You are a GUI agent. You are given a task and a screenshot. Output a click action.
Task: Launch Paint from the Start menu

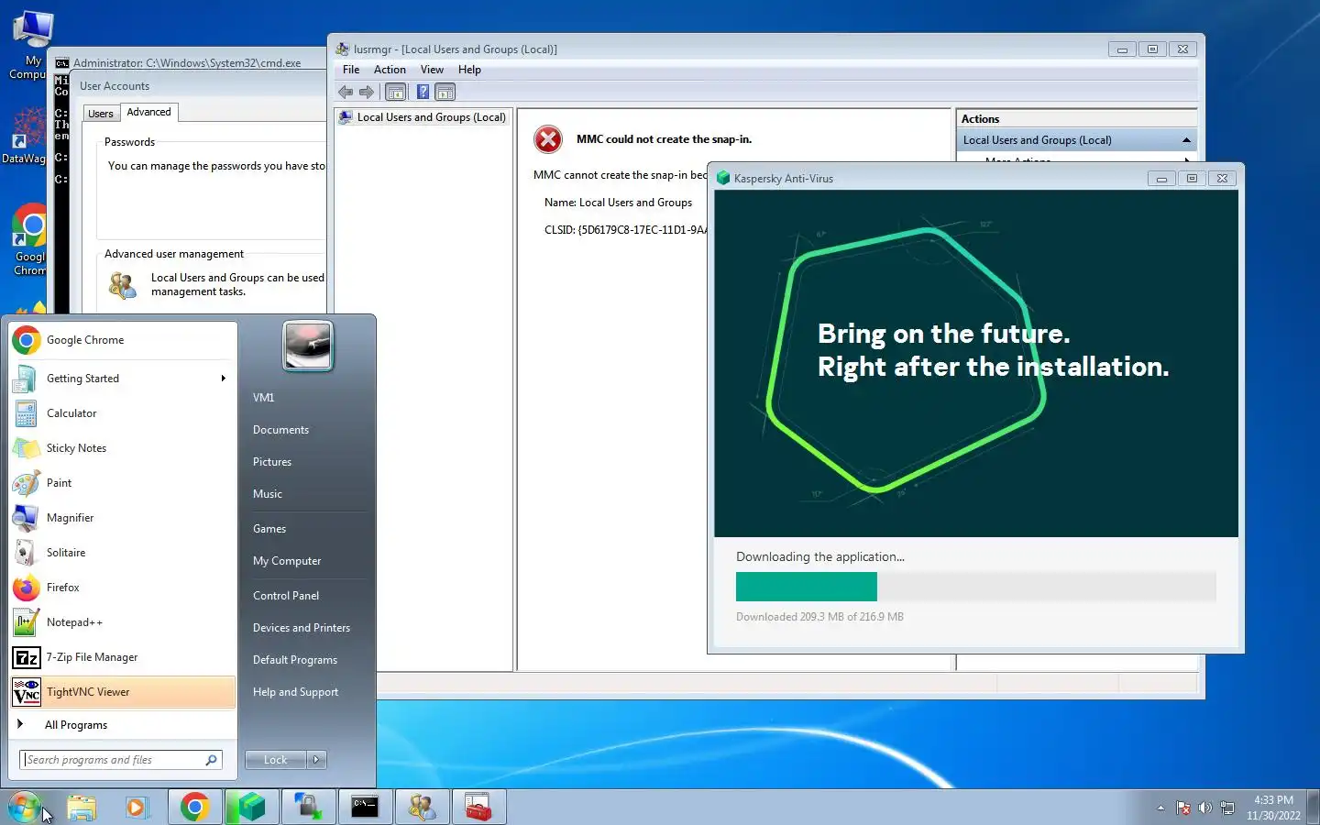pyautogui.click(x=123, y=483)
